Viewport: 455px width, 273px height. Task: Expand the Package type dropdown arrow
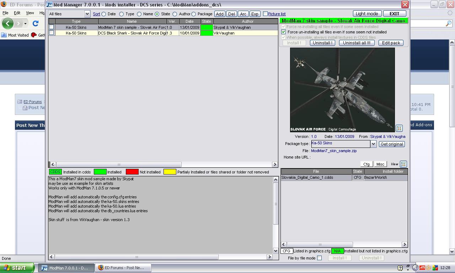[373, 144]
